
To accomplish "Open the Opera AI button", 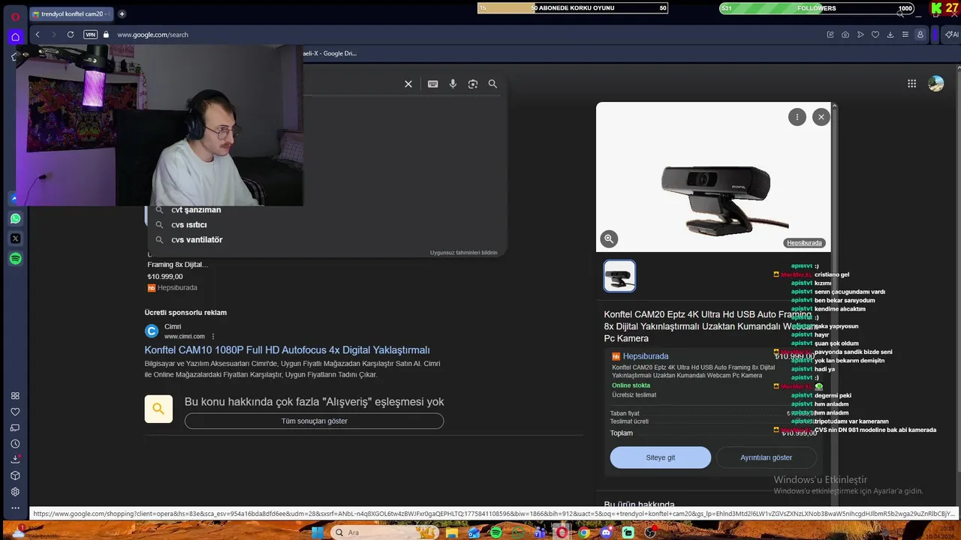I will coord(951,34).
